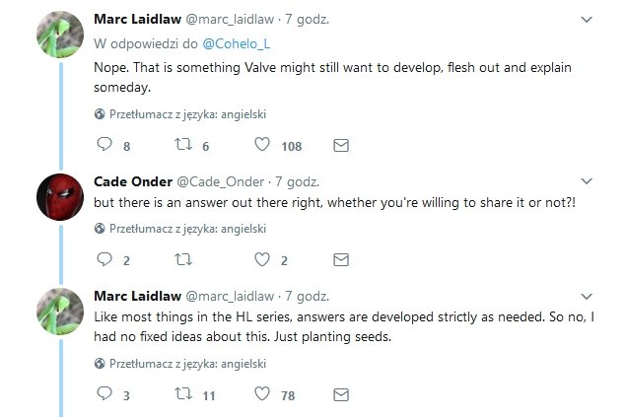Image resolution: width=625 pixels, height=417 pixels.
Task: Like the tweet with 108 likes
Action: tap(262, 144)
